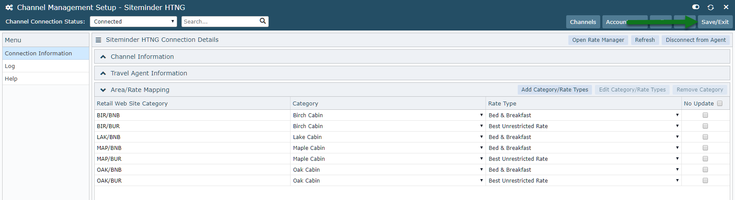This screenshot has width=735, height=200.
Task: Toggle the switch icon in title bar
Action: click(x=696, y=7)
